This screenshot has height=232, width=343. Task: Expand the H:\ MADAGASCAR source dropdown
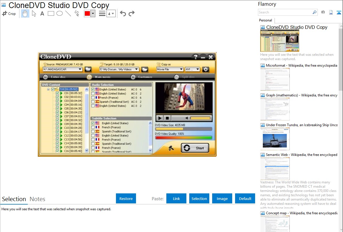80,69
